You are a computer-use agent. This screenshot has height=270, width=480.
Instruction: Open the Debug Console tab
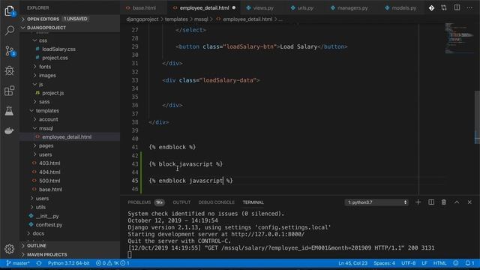pyautogui.click(x=216, y=202)
